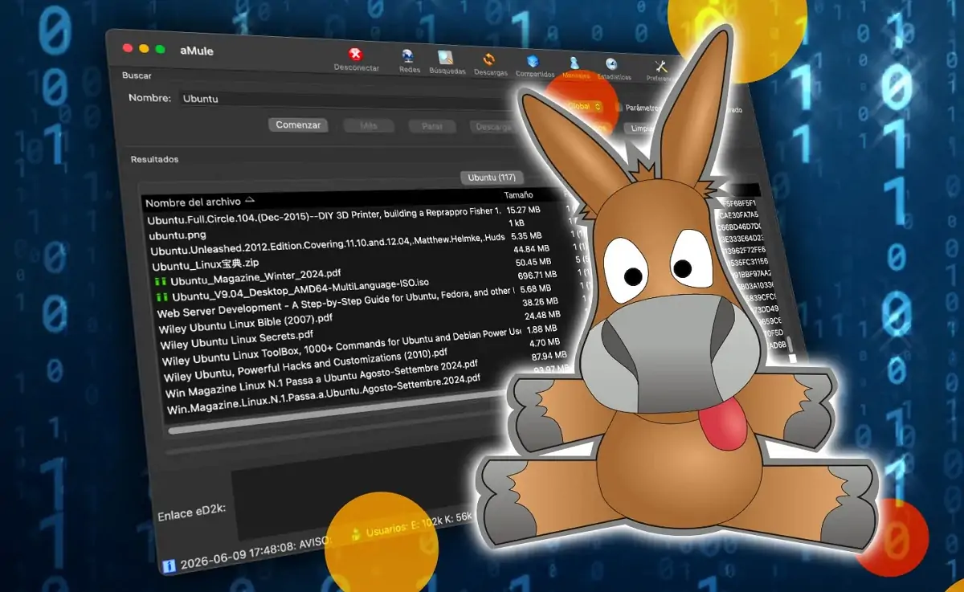Viewport: 964px width, 592px height.
Task: Click the Descarga button
Action: (493, 128)
